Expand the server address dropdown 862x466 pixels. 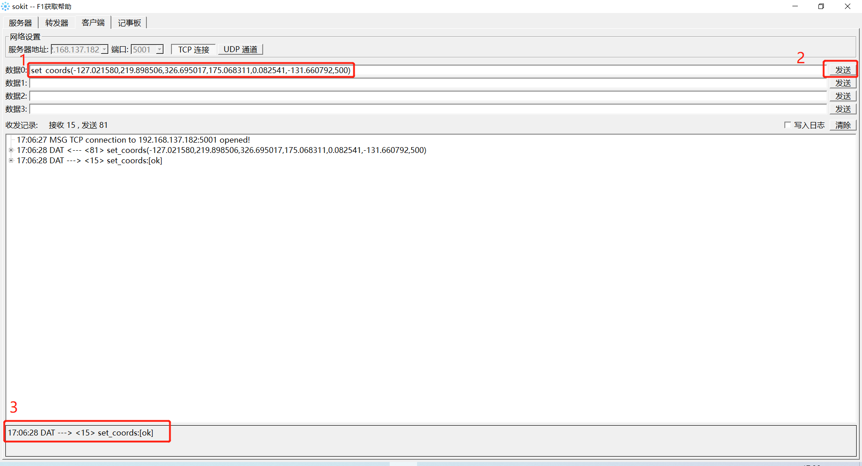coord(105,49)
